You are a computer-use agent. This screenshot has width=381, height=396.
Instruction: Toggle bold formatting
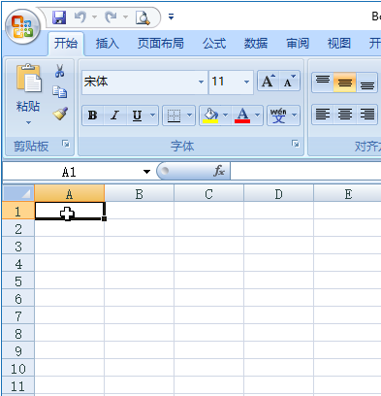93,115
